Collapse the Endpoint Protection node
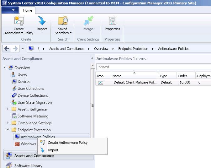Image resolution: width=211 pixels, height=168 pixels. pos(8,129)
